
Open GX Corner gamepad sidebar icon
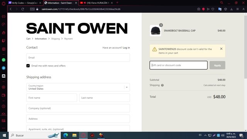[x=3, y=16]
